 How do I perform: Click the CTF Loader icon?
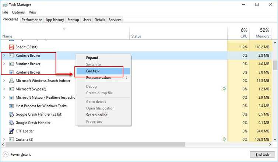[x=11, y=131]
